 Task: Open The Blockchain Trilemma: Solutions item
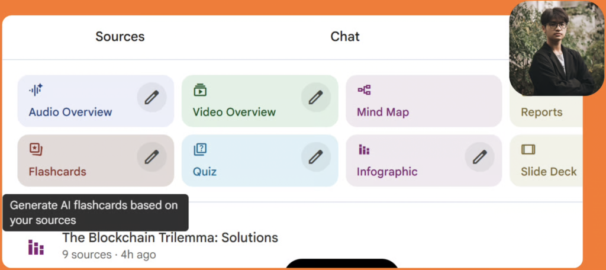tap(170, 238)
